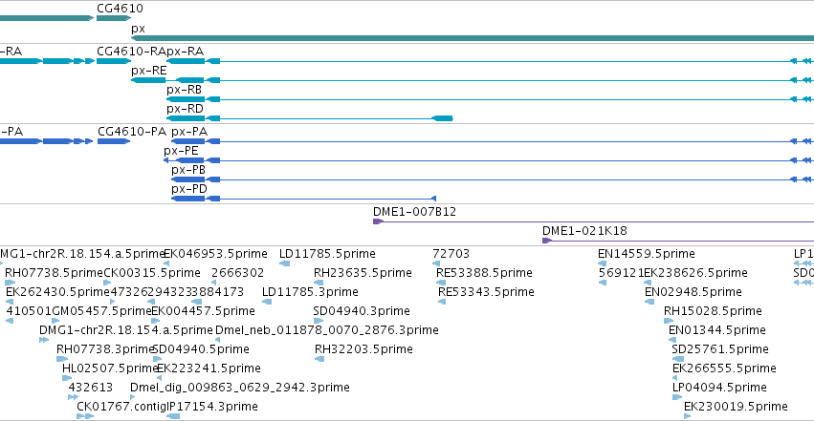
Task: Open EST SD04940.5prime
Action: 201,349
